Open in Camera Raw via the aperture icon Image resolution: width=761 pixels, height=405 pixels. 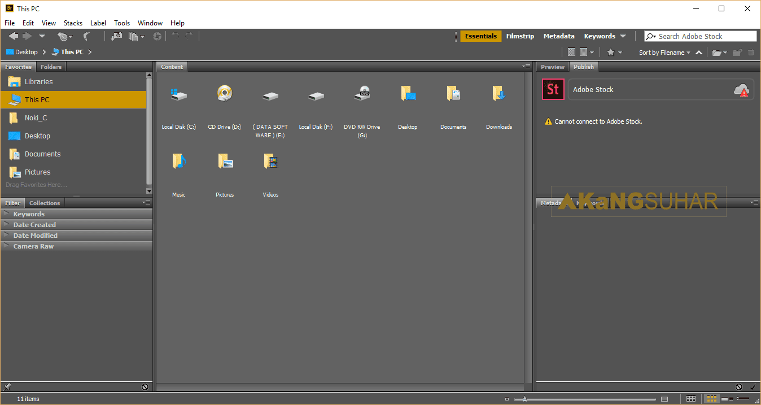point(157,36)
